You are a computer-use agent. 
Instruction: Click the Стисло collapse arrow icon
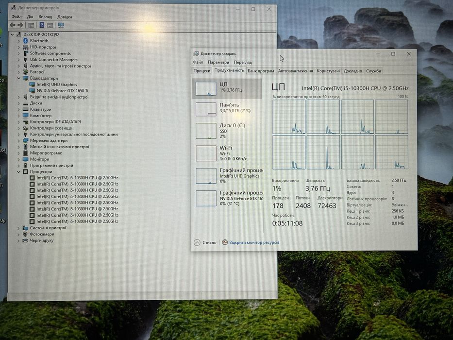(x=197, y=242)
